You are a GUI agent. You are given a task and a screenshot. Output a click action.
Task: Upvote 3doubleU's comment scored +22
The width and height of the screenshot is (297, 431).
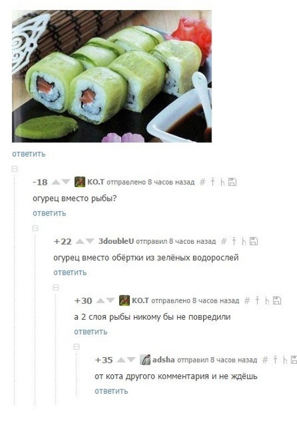(x=80, y=242)
